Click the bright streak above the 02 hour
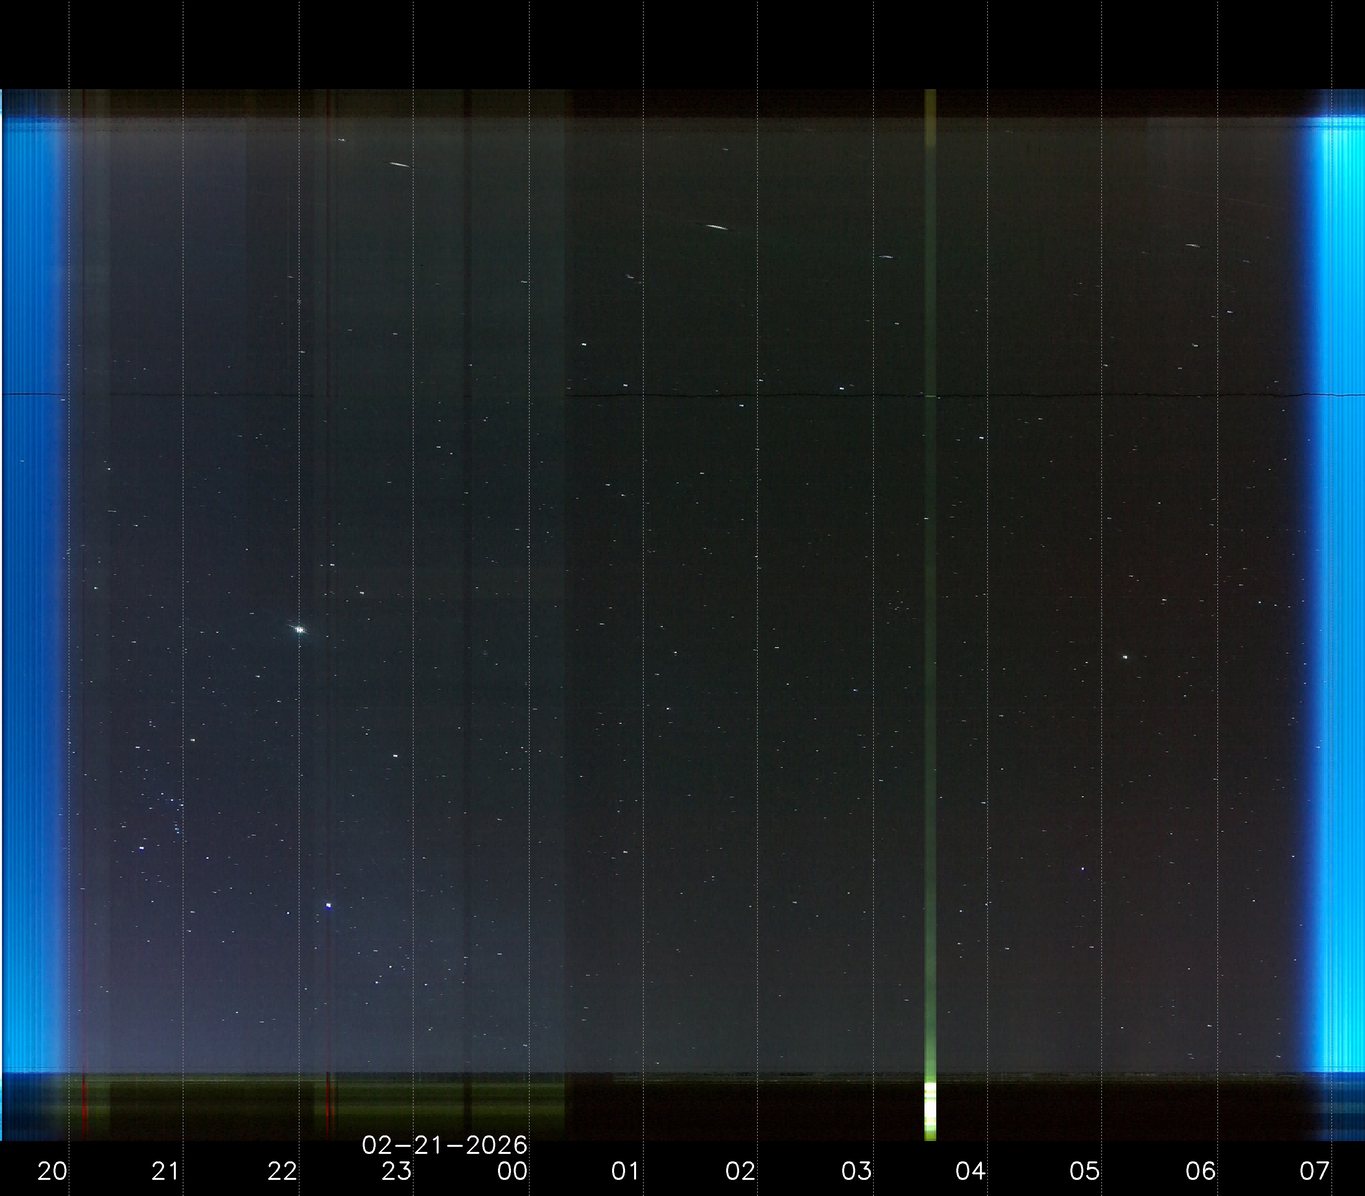 pyautogui.click(x=717, y=227)
